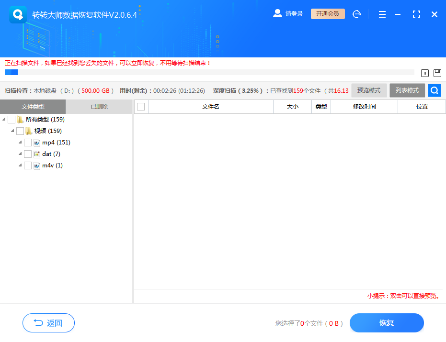446x342 pixels.
Task: Toggle the select-all checkbox in file table header
Action: click(141, 107)
